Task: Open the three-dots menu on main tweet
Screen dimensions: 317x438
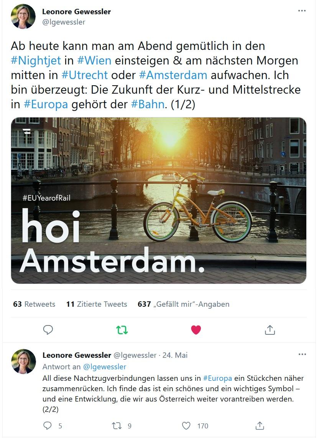Action: (x=302, y=11)
